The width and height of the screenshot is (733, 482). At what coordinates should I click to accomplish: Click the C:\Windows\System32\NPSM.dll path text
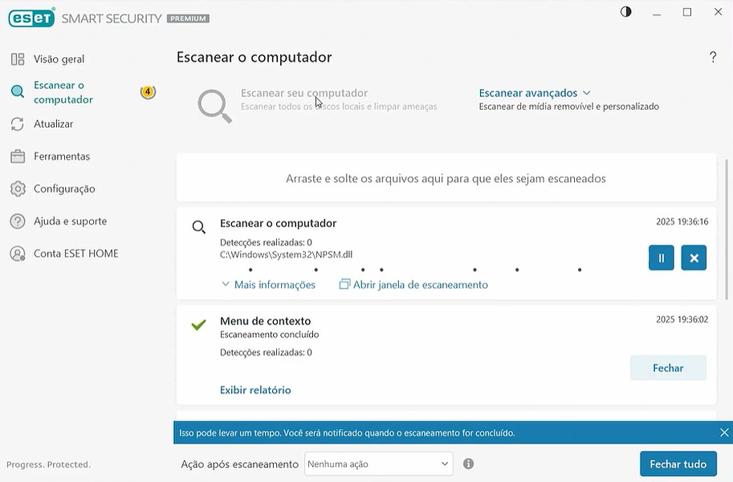coord(286,254)
